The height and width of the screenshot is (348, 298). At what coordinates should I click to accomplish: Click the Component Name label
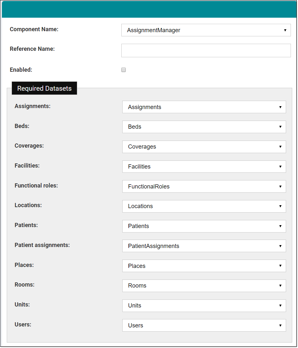pos(34,29)
